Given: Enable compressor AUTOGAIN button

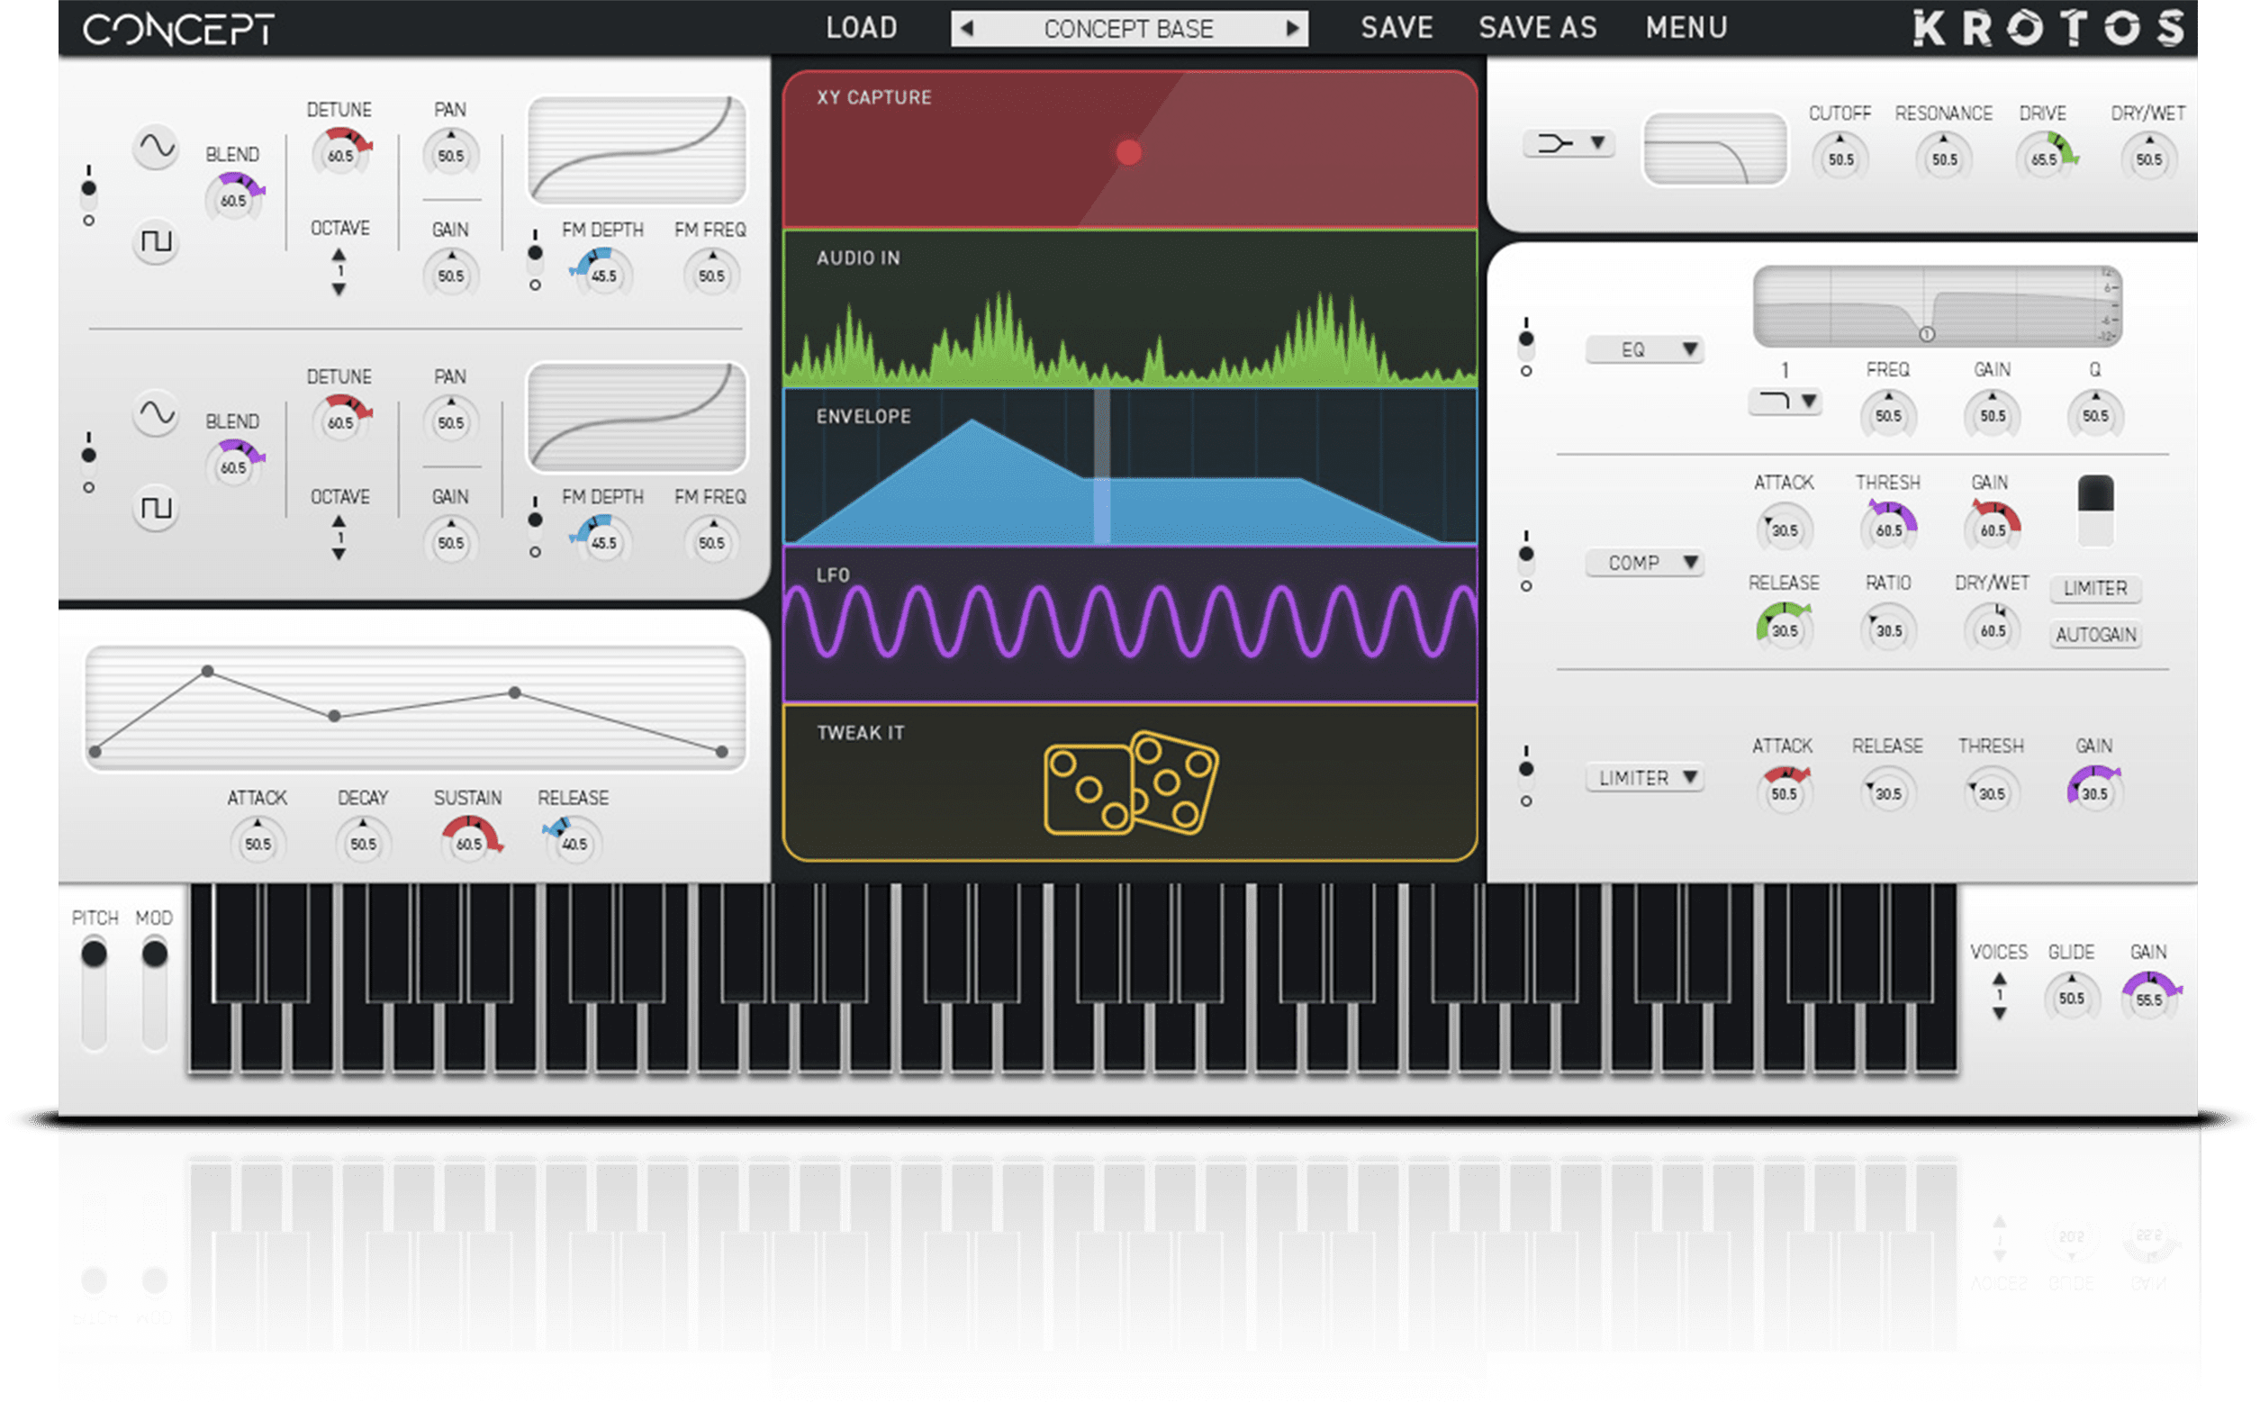Looking at the screenshot, I should [2094, 634].
